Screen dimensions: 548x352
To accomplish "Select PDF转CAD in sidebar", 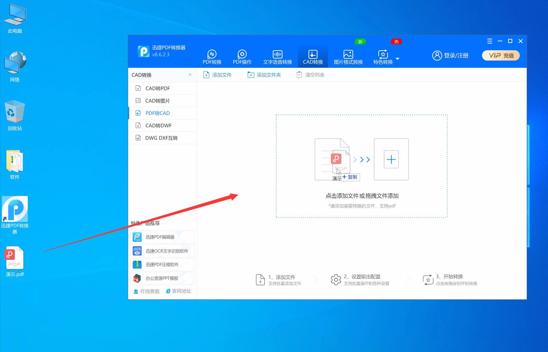I will pos(163,113).
